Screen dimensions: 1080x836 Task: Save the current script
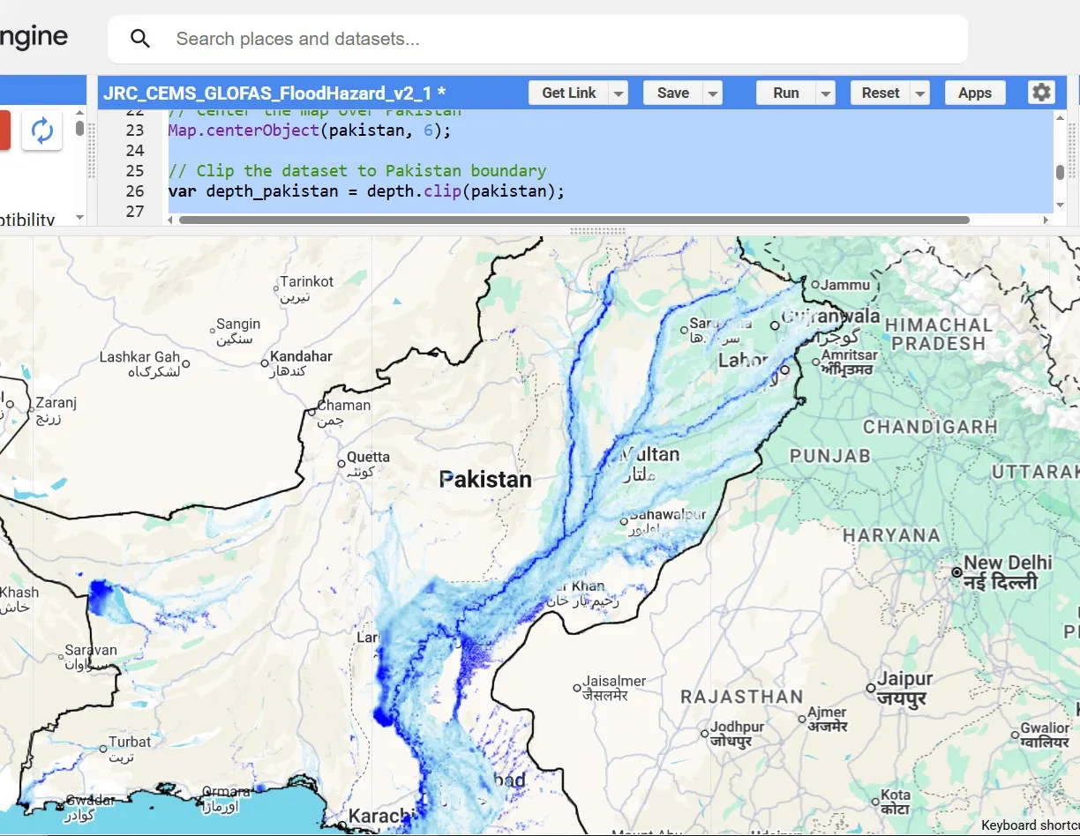click(673, 92)
